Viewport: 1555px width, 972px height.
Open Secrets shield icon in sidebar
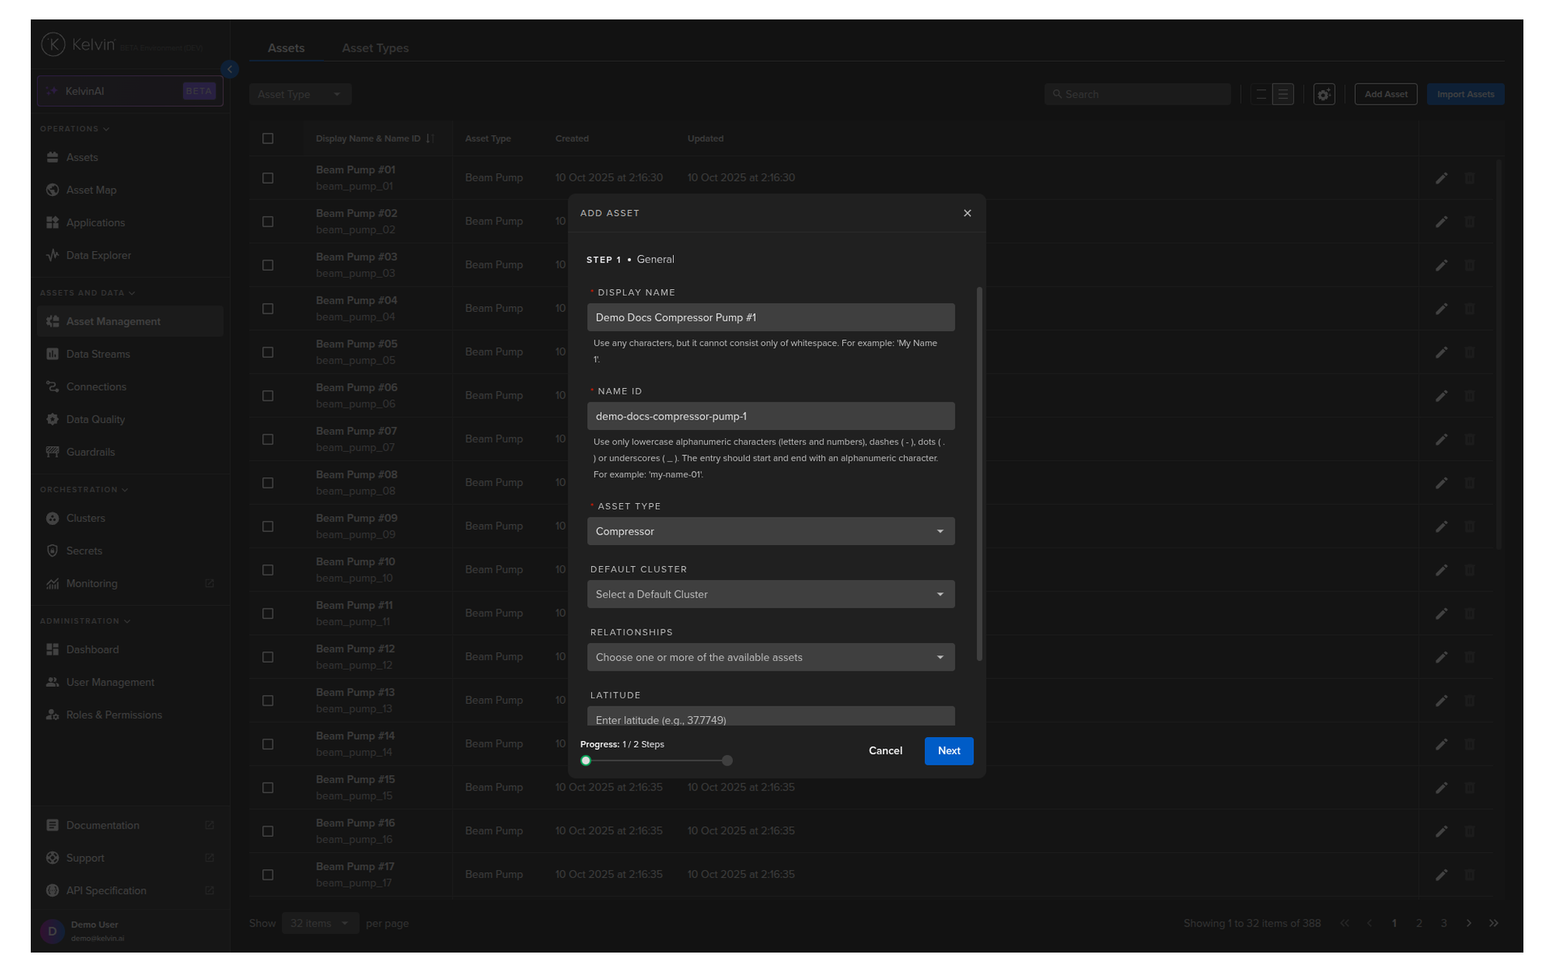tap(53, 551)
